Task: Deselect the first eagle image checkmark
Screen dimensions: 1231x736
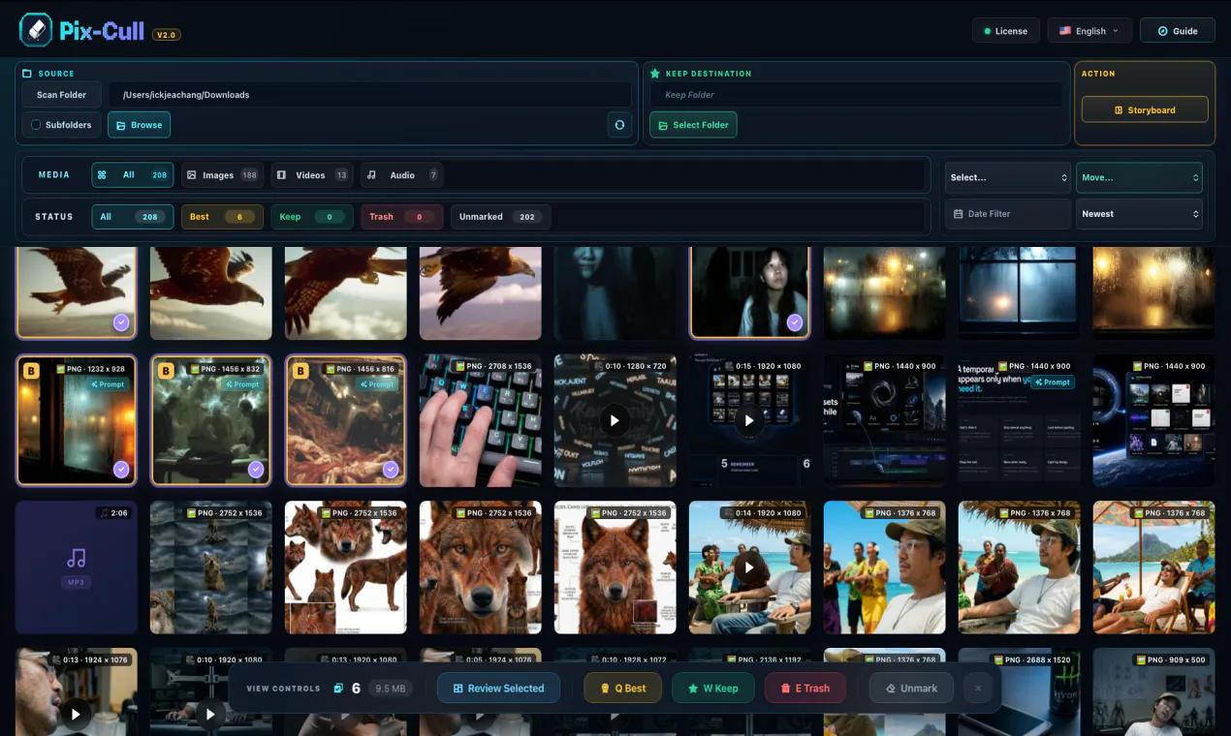Action: click(x=121, y=322)
